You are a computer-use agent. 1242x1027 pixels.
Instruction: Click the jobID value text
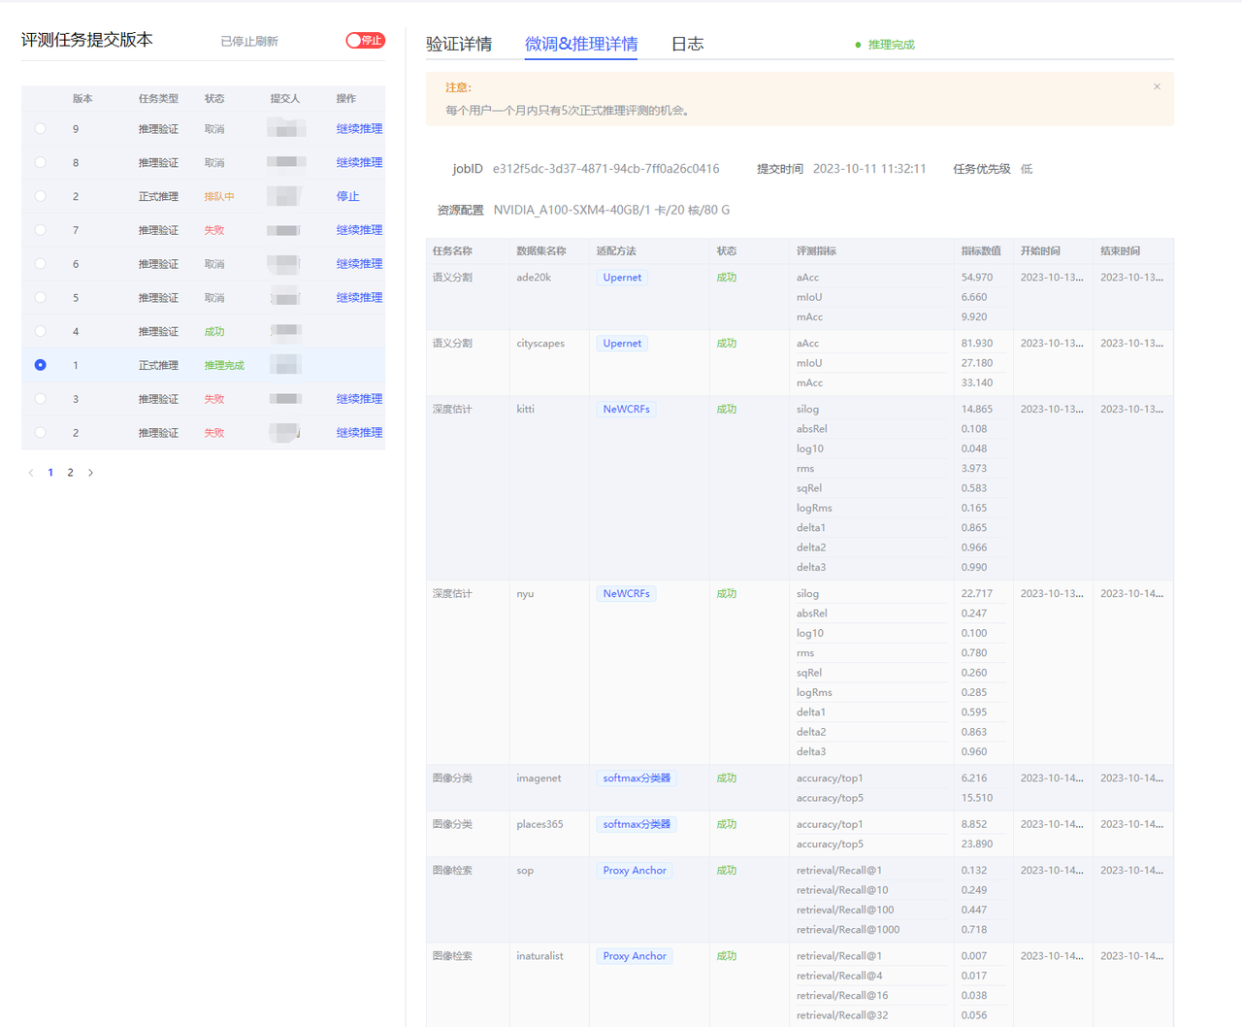coord(605,169)
